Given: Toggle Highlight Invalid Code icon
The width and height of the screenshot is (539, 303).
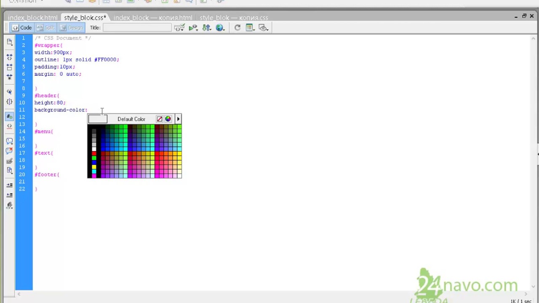Looking at the screenshot, I should point(9,126).
